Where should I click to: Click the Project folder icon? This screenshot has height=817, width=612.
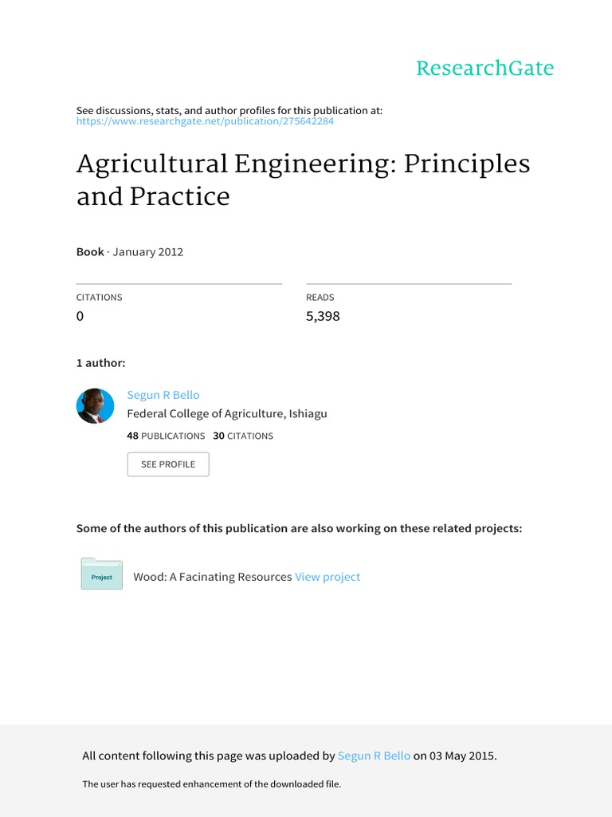point(101,574)
